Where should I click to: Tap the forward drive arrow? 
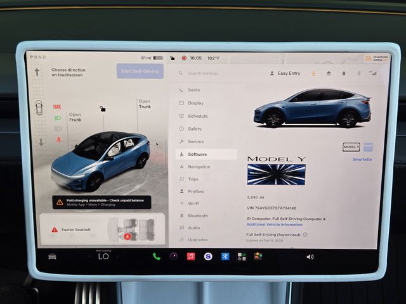(x=37, y=72)
